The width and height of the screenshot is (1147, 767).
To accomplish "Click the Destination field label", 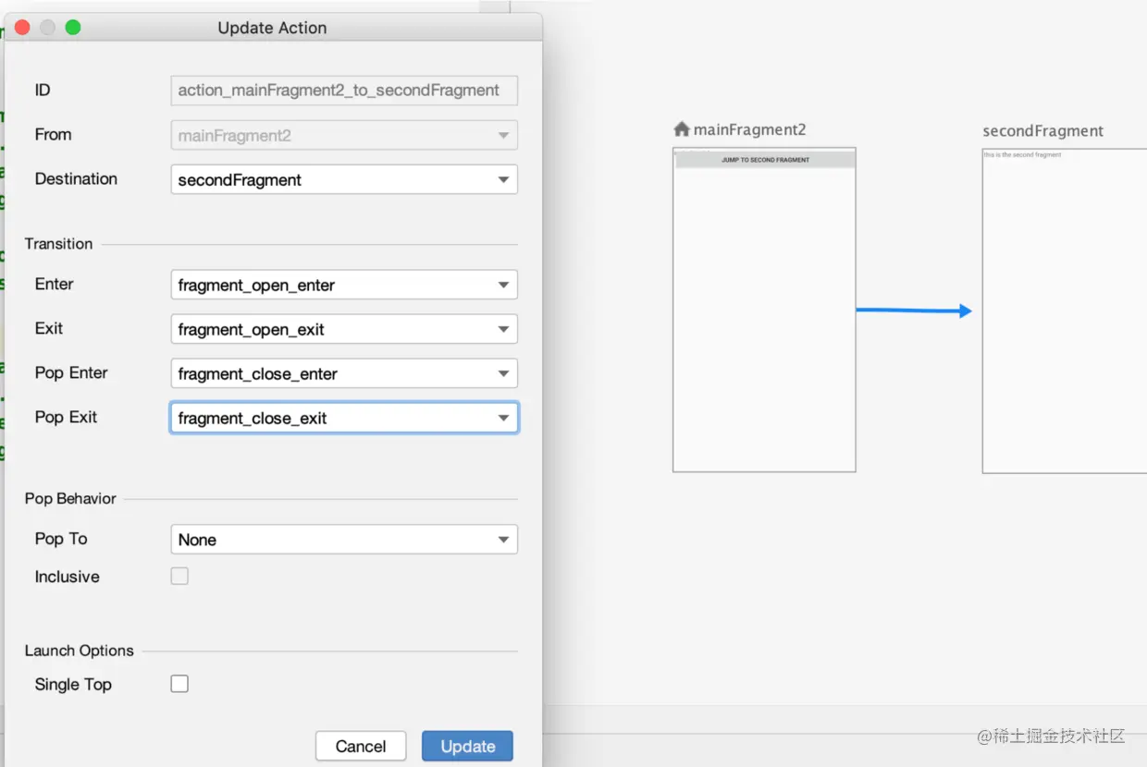I will pyautogui.click(x=76, y=179).
